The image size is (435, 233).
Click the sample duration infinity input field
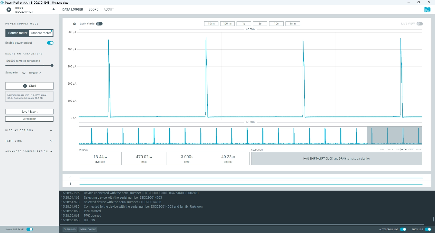point(24,73)
